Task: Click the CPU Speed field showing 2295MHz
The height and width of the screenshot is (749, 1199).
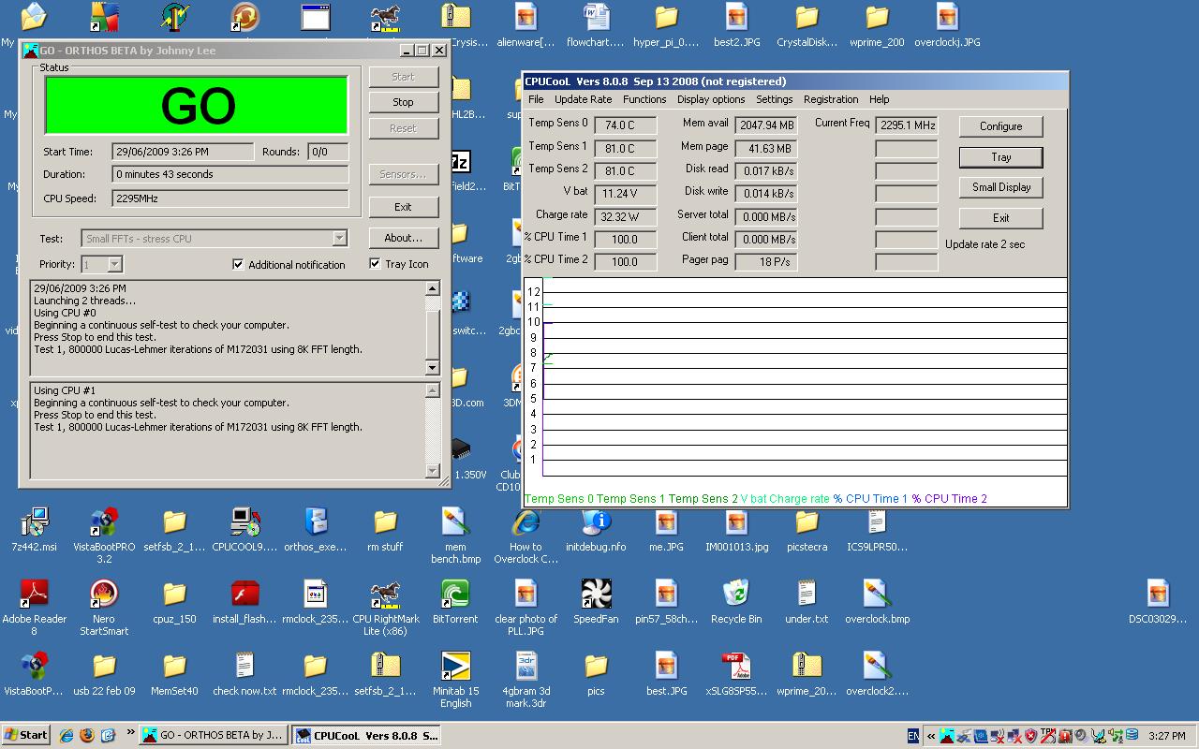Action: coord(229,198)
